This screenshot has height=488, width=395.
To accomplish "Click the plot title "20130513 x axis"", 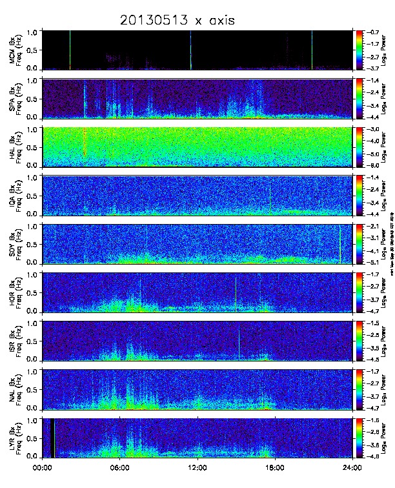I will [x=177, y=20].
